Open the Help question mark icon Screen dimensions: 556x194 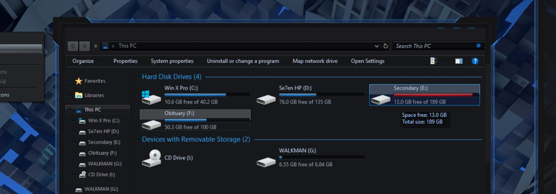[x=475, y=61]
